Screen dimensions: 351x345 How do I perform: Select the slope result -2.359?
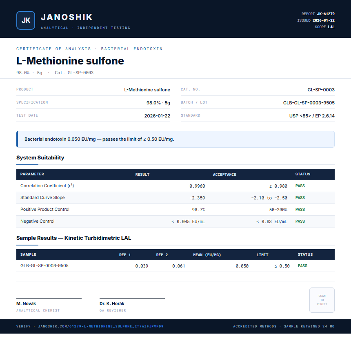(x=197, y=198)
